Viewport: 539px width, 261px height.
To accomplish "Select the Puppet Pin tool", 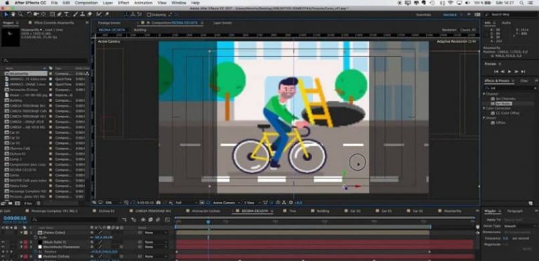I will pos(107,15).
